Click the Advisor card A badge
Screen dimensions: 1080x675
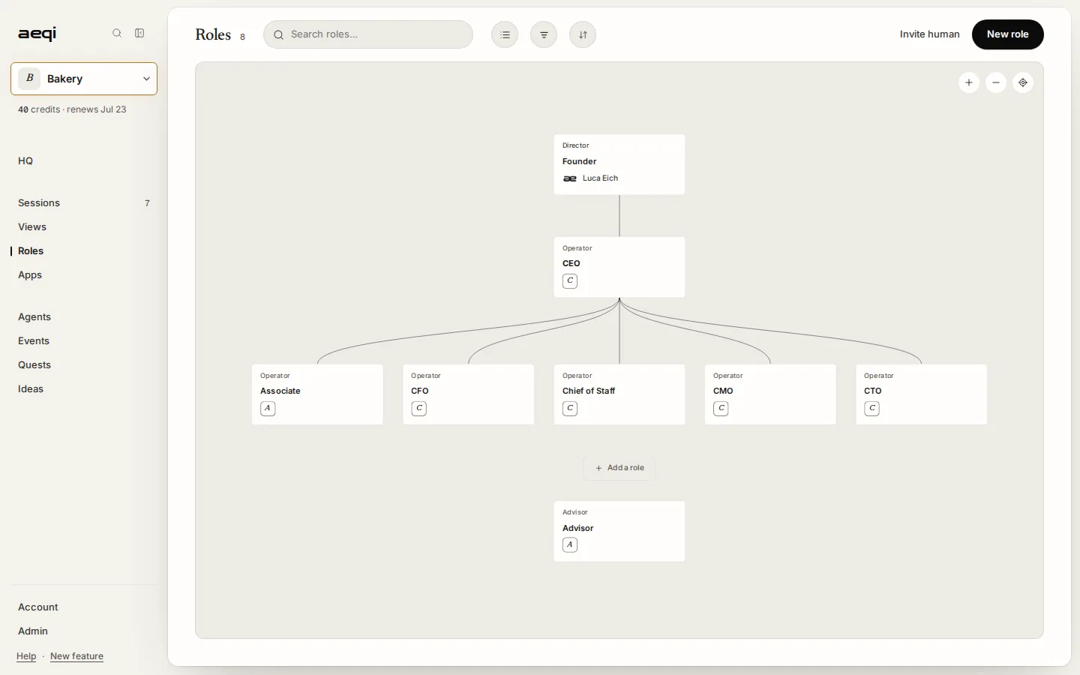pyautogui.click(x=570, y=545)
